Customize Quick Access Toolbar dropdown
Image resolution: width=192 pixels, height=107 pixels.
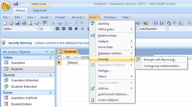point(23,3)
